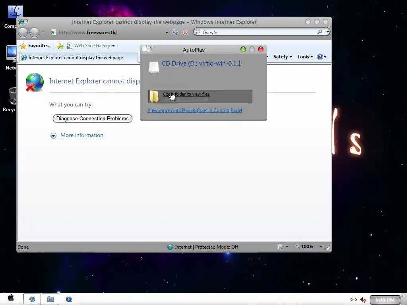The height and width of the screenshot is (305, 407).
Task: Click the network arrows tray icon
Action: tap(353, 299)
